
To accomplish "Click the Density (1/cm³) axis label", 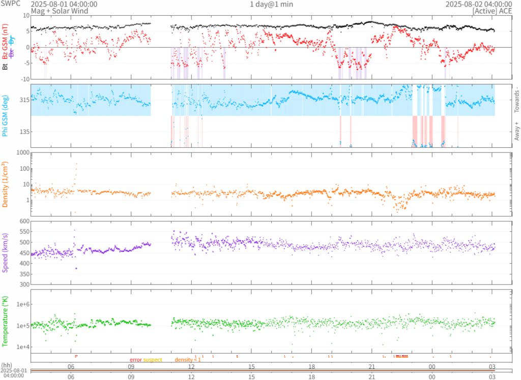I will [x=6, y=184].
